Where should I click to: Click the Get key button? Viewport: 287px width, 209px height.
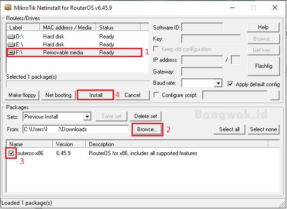pyautogui.click(x=264, y=50)
